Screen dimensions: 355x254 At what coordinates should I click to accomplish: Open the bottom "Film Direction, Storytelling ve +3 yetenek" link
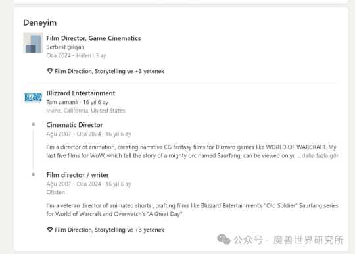pos(109,230)
